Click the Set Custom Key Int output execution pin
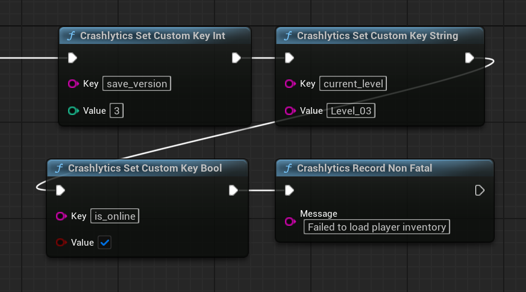Image resolution: width=526 pixels, height=292 pixels. [x=236, y=58]
